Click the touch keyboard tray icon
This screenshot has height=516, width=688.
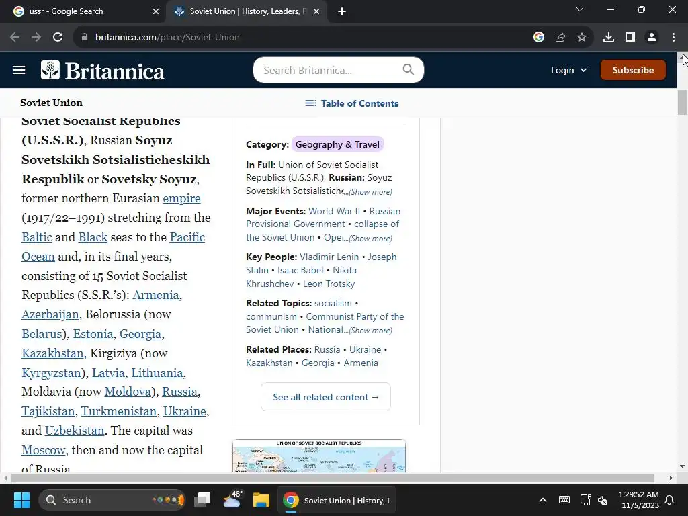click(x=564, y=500)
